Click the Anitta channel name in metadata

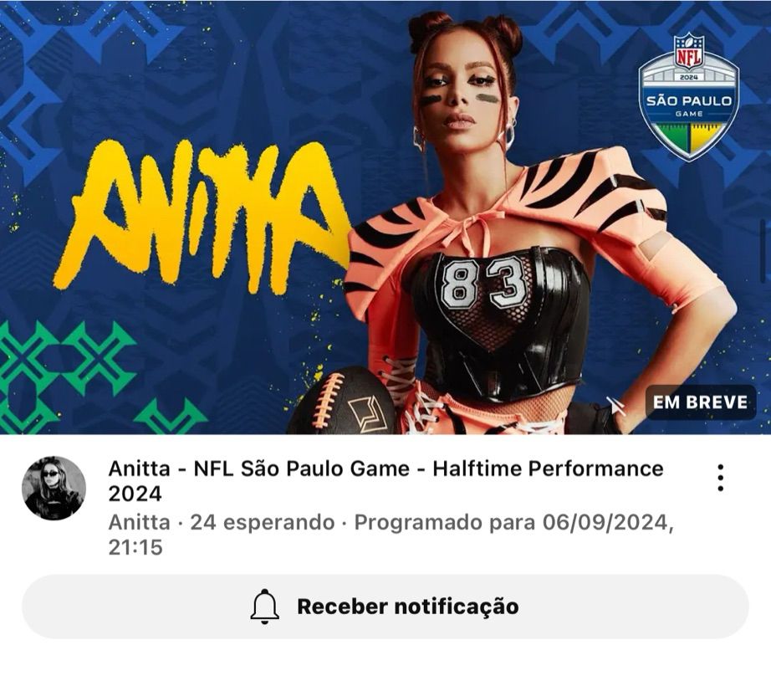[x=139, y=522]
